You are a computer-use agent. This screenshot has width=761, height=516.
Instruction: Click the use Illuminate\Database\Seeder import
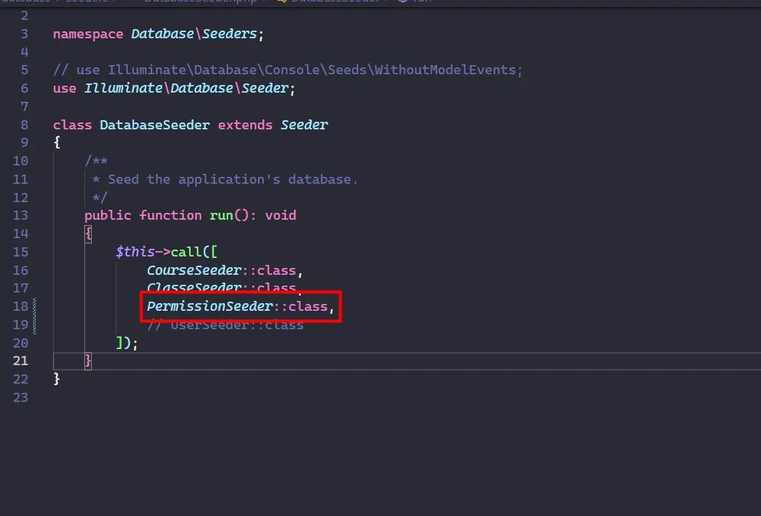[x=174, y=88]
